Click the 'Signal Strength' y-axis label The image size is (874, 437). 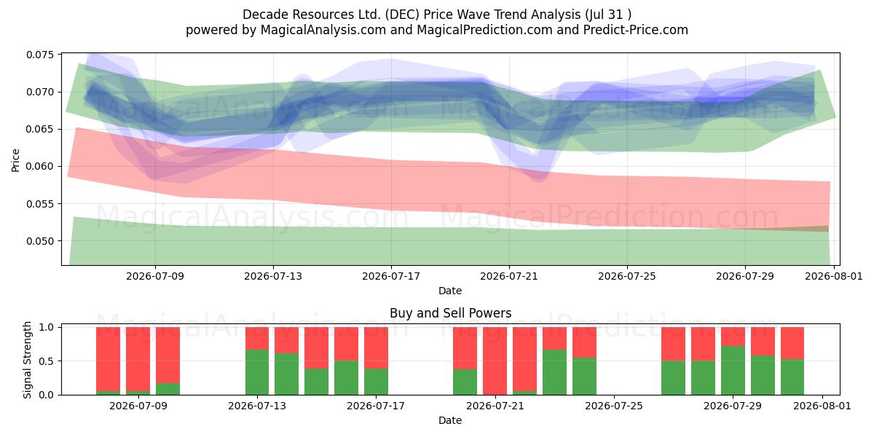tap(28, 361)
